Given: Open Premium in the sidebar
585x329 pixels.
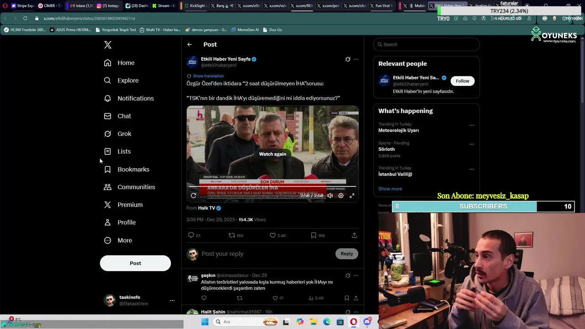Looking at the screenshot, I should [x=123, y=205].
